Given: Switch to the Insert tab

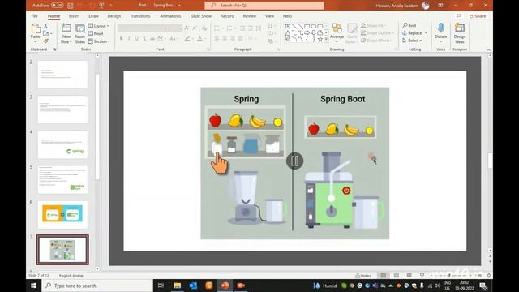Looking at the screenshot, I should (74, 16).
